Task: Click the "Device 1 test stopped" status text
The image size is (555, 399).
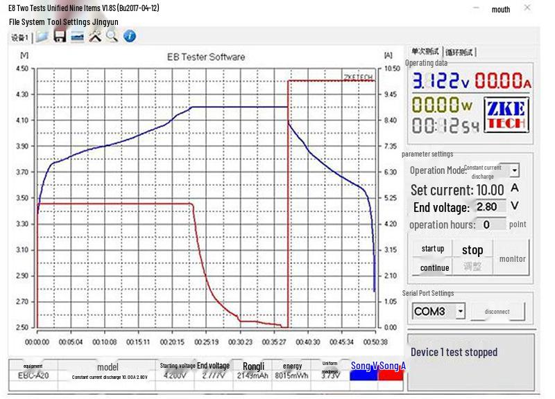Action: click(454, 352)
